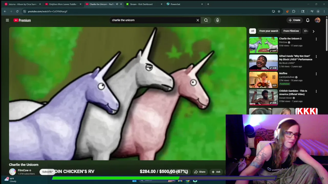Viewport: 328px width, 184px height.
Task: Open Donald Glover channel link
Action: point(286,98)
